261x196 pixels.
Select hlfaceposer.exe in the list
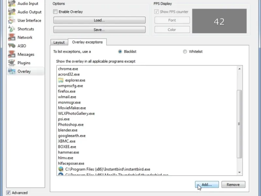click(x=71, y=163)
